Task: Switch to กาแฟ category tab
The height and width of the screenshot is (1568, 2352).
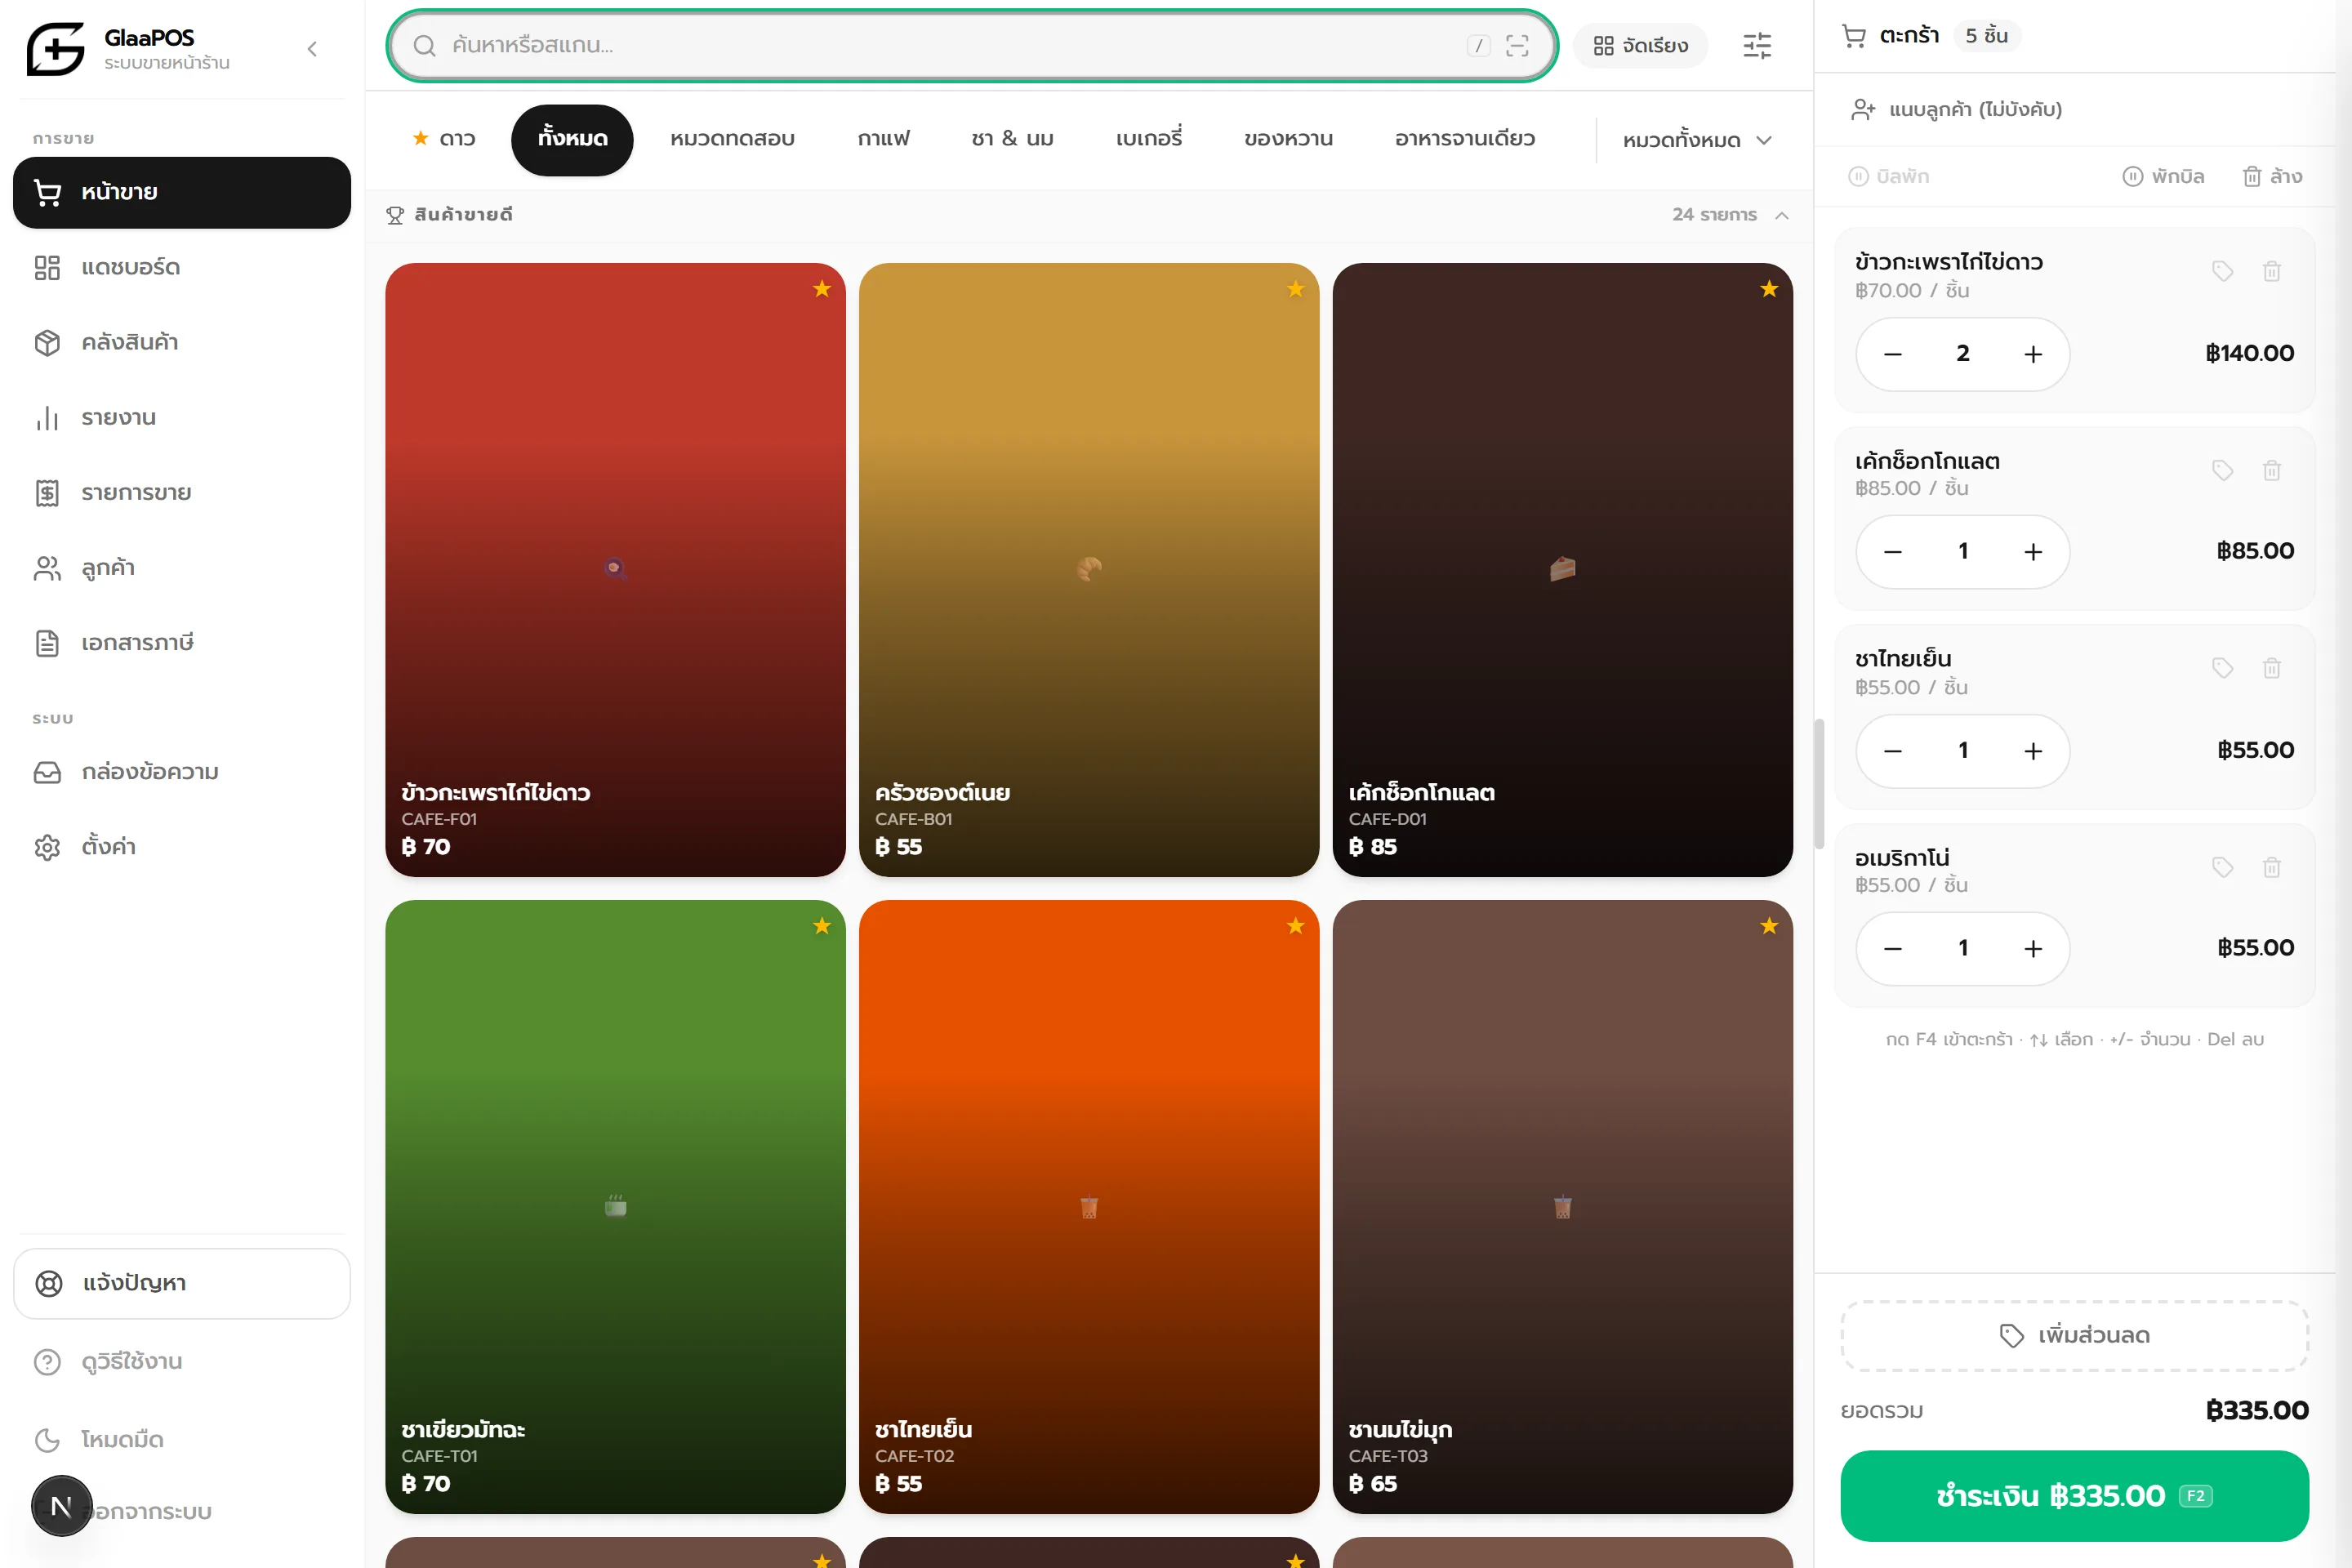Action: [x=884, y=139]
